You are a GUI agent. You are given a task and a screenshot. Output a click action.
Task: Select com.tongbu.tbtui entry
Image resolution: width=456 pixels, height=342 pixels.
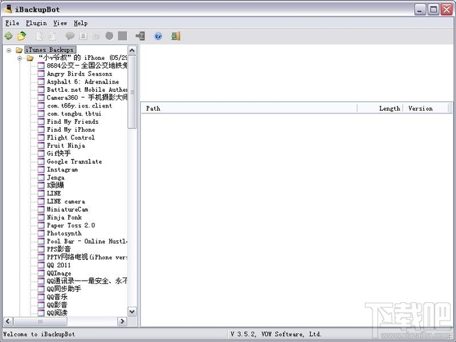click(x=74, y=114)
